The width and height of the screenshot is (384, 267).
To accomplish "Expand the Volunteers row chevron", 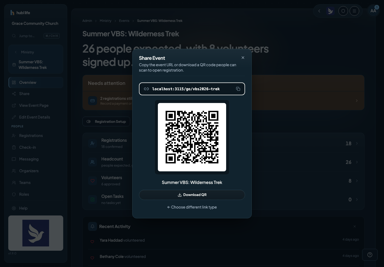I will coord(357,181).
